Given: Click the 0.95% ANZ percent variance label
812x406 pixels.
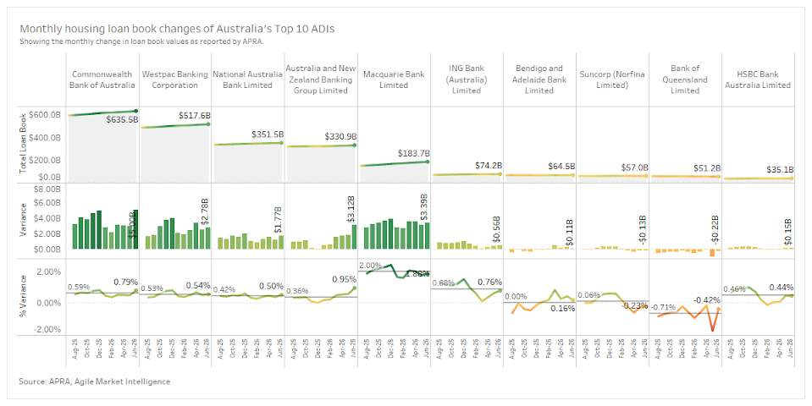Looking at the screenshot, I should pyautogui.click(x=345, y=279).
